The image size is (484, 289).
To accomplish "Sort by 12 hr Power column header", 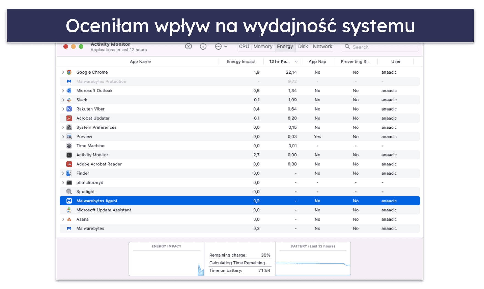I will point(282,62).
